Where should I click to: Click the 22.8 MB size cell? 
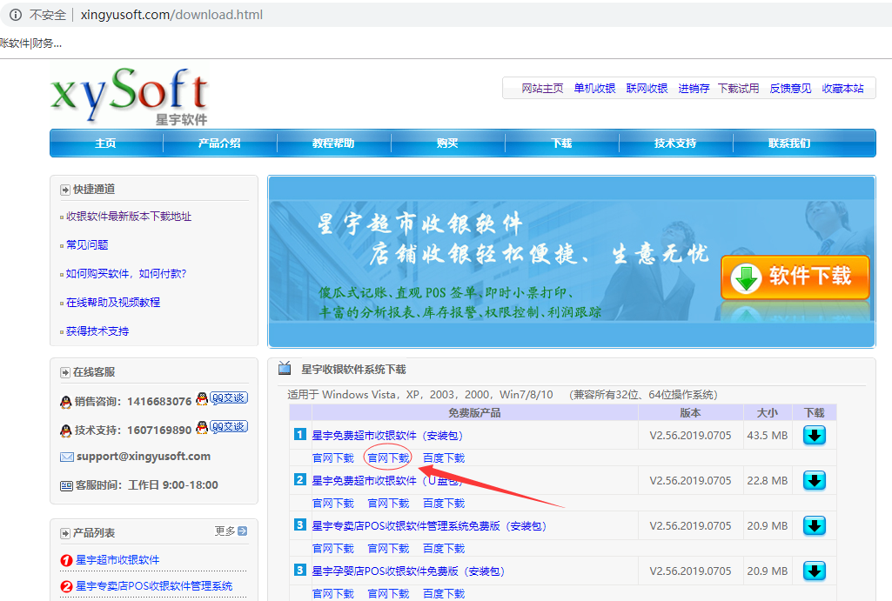pos(768,480)
